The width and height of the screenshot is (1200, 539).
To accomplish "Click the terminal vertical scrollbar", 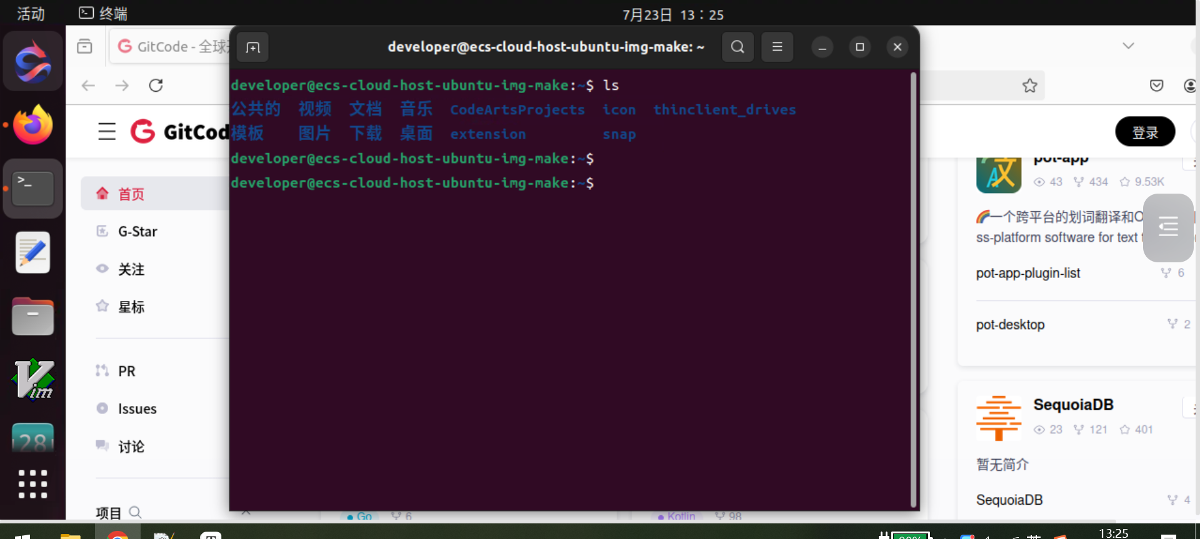I will pyautogui.click(x=913, y=287).
